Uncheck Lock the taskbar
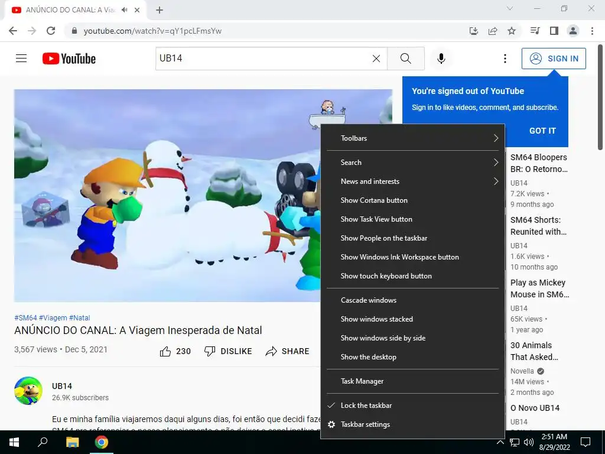 (x=412, y=406)
